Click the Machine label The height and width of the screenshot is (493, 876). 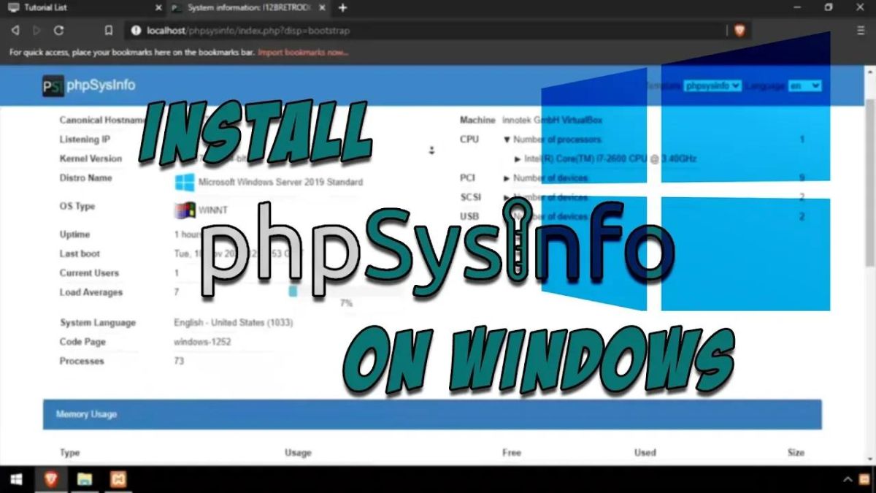point(477,120)
